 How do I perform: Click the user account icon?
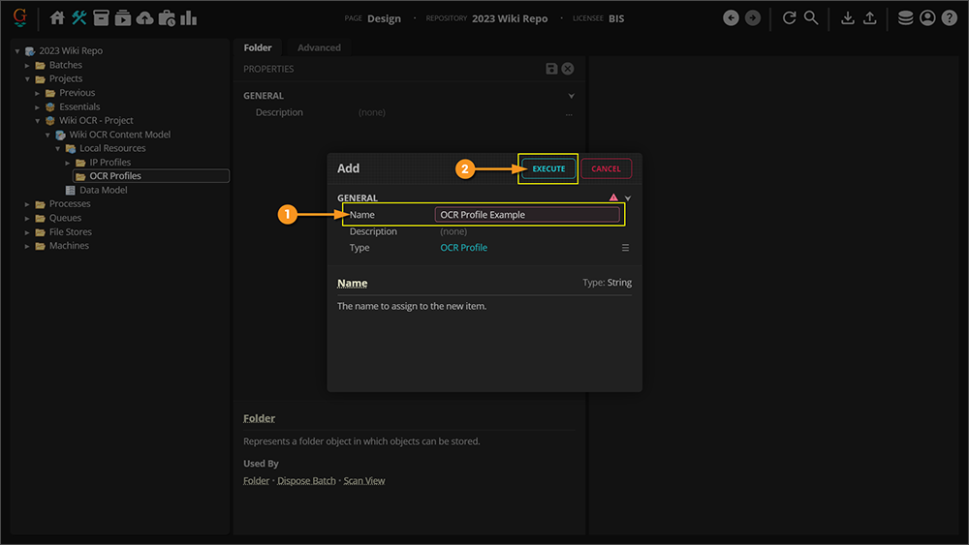coord(927,17)
